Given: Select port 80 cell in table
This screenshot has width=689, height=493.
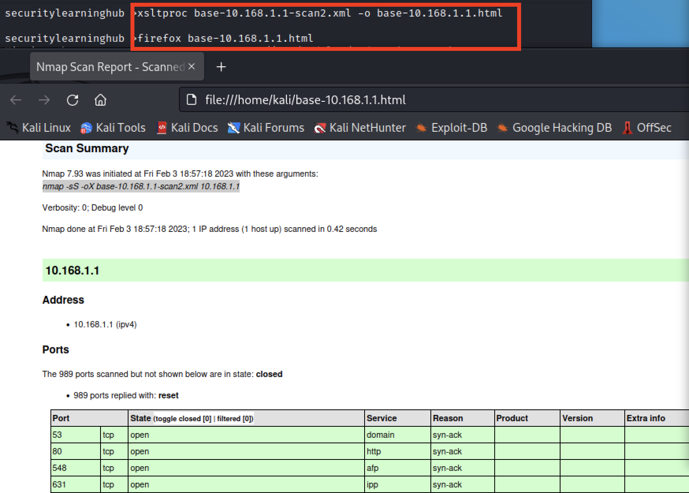Looking at the screenshot, I should coord(76,451).
